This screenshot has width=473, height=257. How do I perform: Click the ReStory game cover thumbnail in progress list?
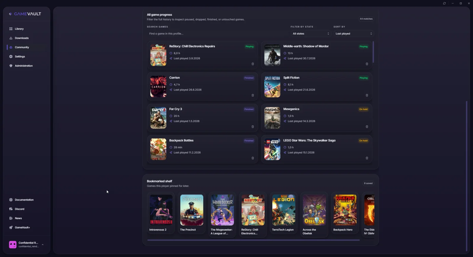click(x=158, y=55)
